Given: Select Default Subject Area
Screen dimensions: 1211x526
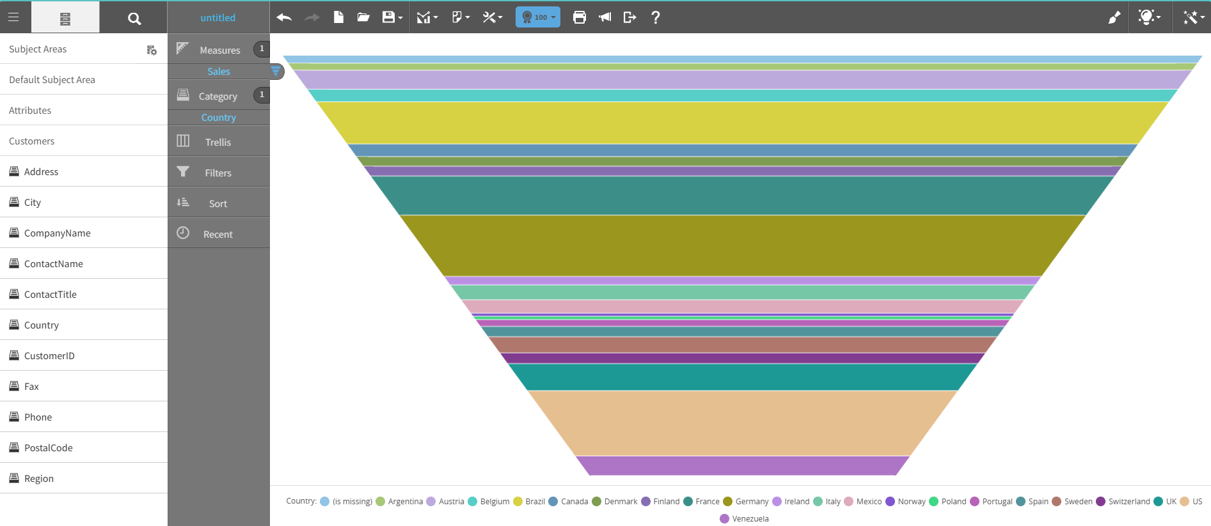Looking at the screenshot, I should click(x=84, y=80).
